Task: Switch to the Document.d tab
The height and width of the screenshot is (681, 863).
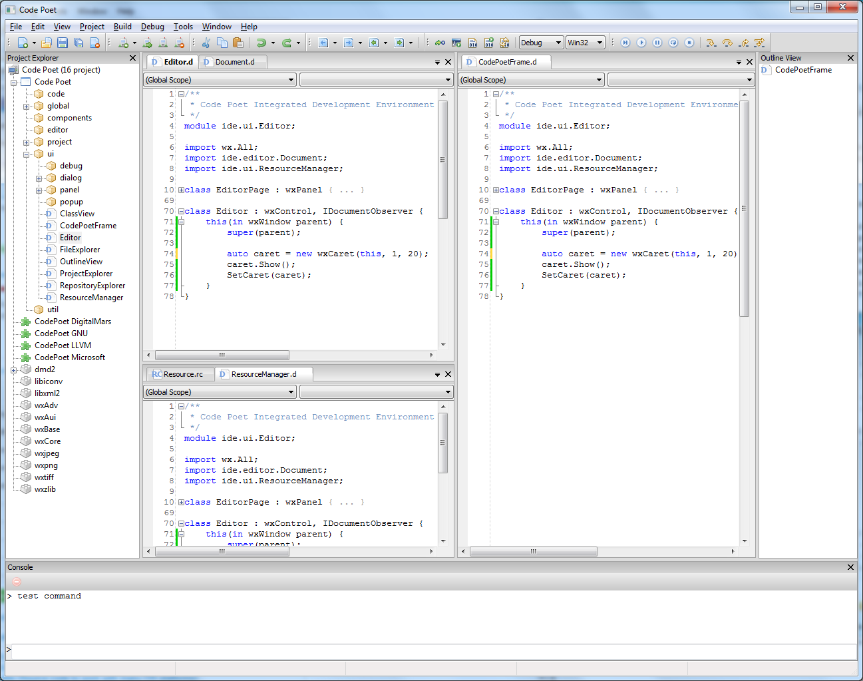Action: 233,62
